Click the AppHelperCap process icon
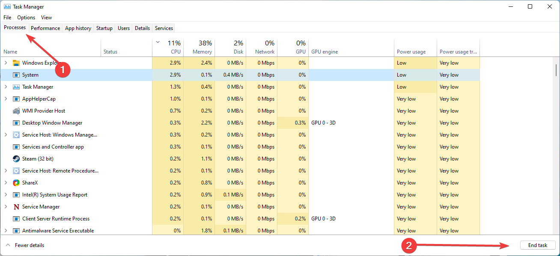 16,99
